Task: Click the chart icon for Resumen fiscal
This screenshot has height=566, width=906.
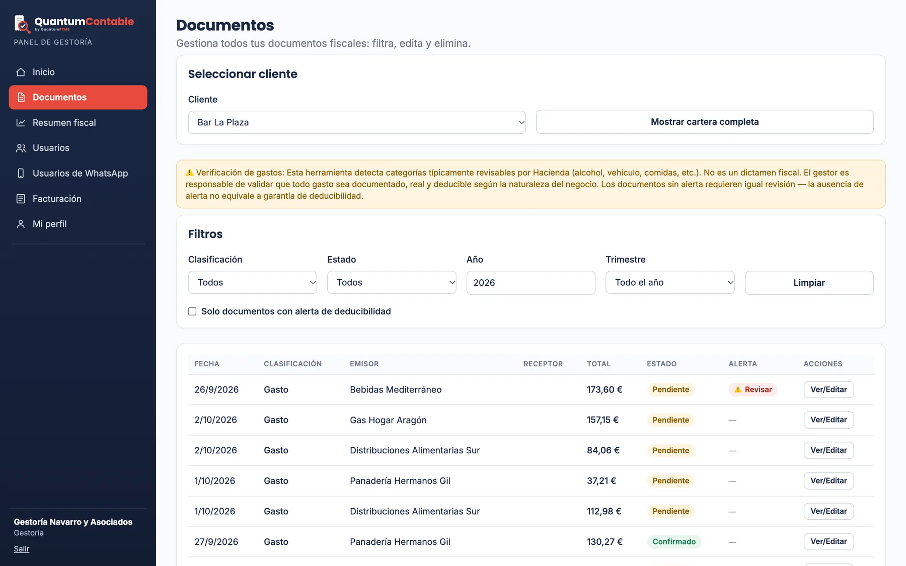Action: coord(21,123)
